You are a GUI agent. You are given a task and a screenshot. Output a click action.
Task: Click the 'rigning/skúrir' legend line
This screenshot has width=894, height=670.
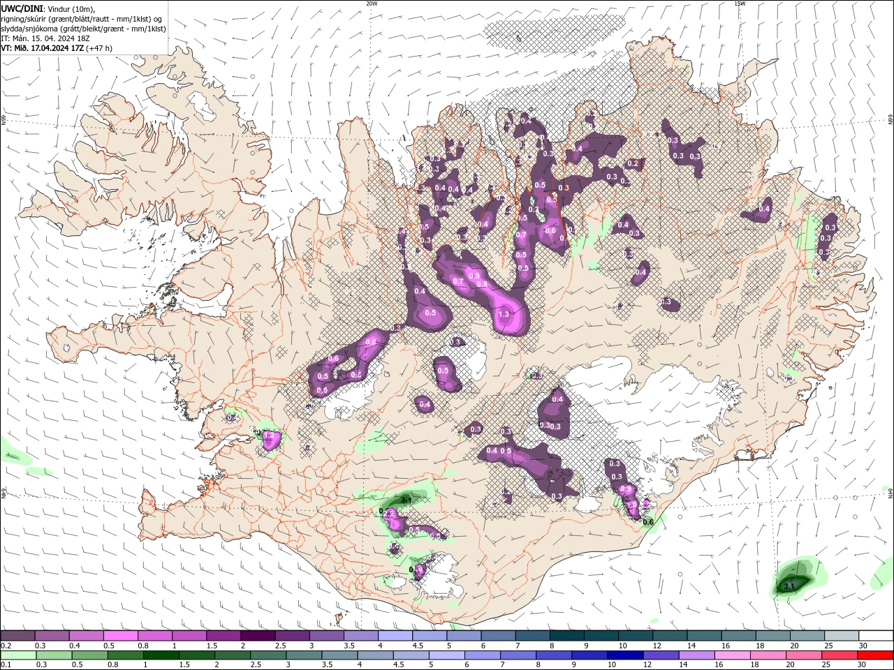82,19
